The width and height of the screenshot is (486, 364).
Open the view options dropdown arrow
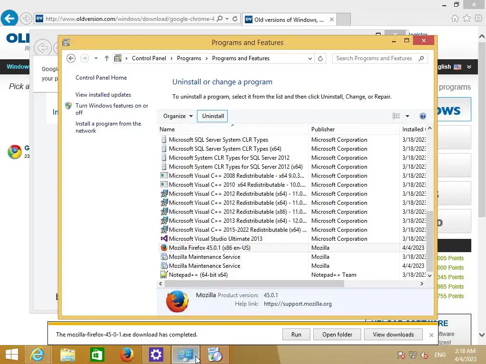pyautogui.click(x=407, y=116)
